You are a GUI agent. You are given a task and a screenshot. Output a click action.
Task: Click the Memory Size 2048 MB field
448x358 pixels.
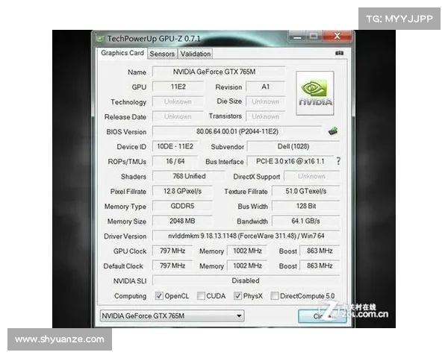tap(184, 222)
